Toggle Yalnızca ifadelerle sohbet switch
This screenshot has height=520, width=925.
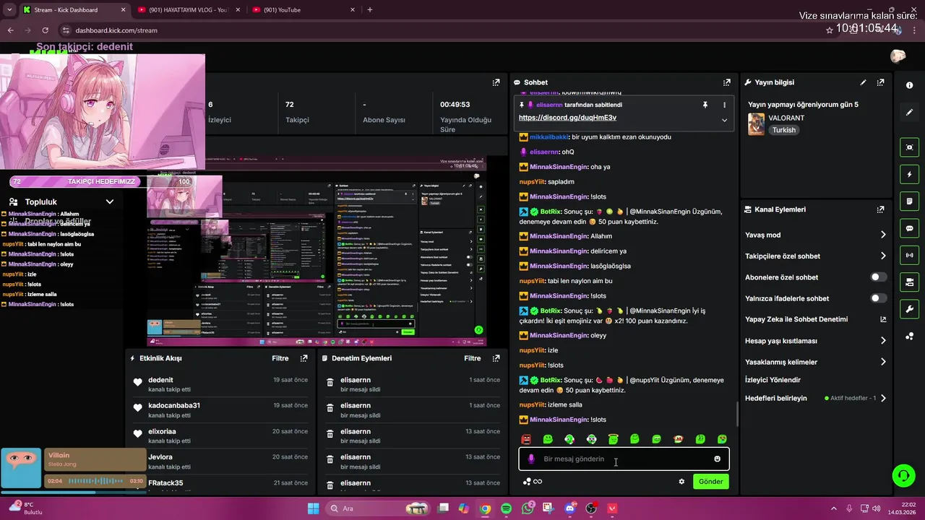(x=879, y=298)
